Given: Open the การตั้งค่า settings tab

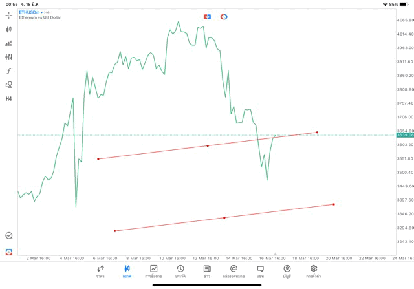Looking at the screenshot, I should [314, 271].
